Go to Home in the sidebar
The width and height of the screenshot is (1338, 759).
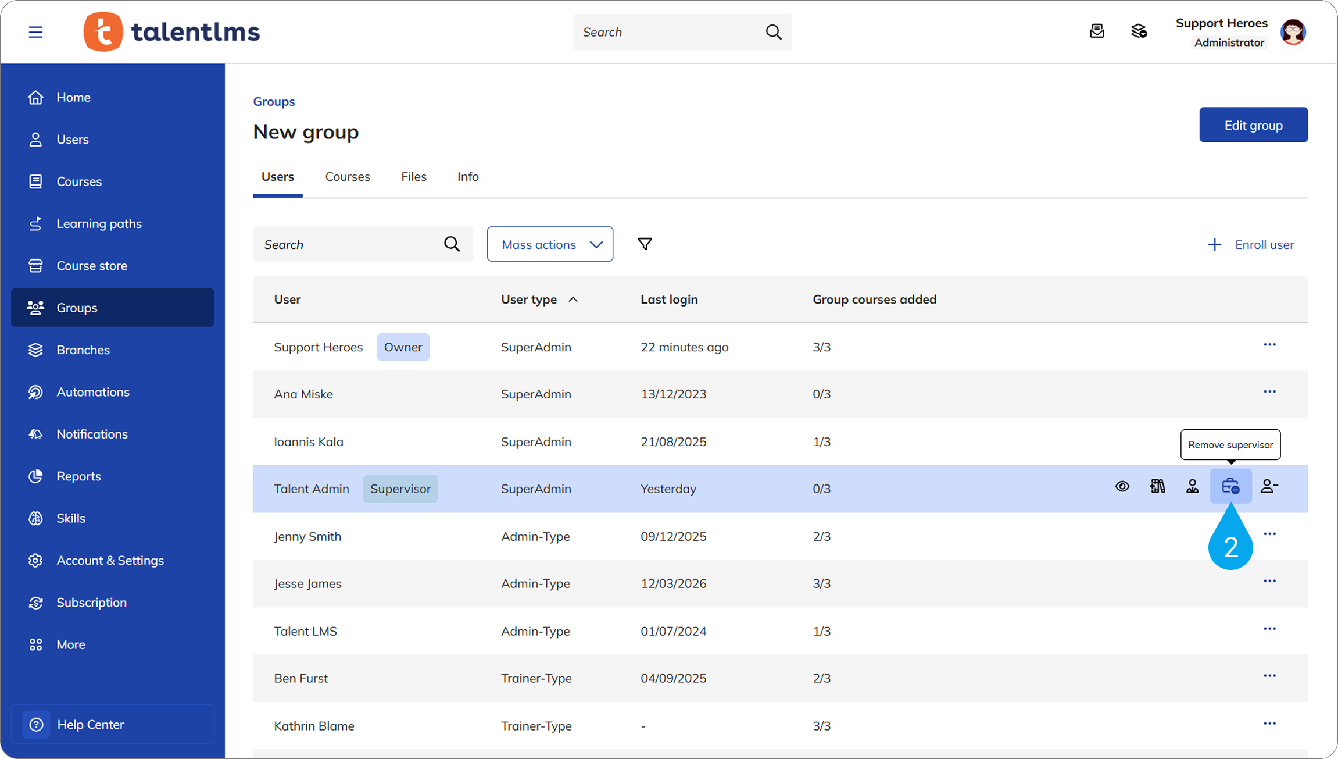(113, 97)
